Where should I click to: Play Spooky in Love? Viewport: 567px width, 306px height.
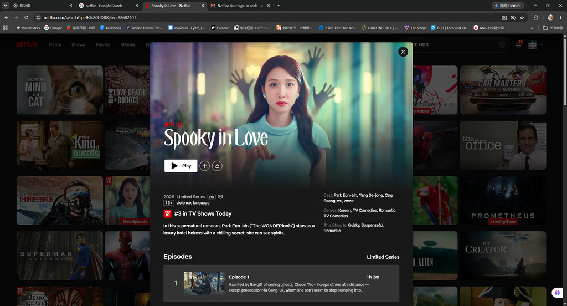[x=181, y=166]
